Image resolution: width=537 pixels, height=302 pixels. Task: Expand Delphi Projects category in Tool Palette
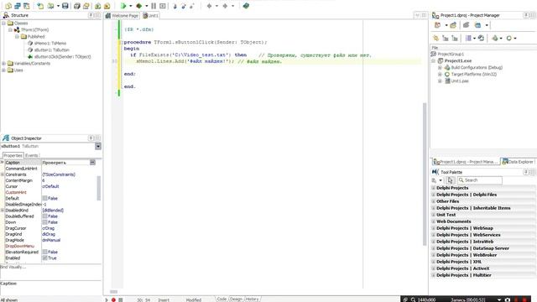(x=433, y=188)
